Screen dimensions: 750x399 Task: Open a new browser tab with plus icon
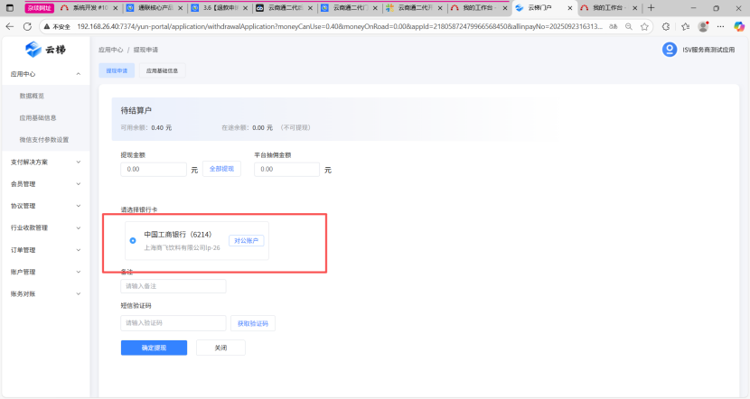(x=651, y=7)
